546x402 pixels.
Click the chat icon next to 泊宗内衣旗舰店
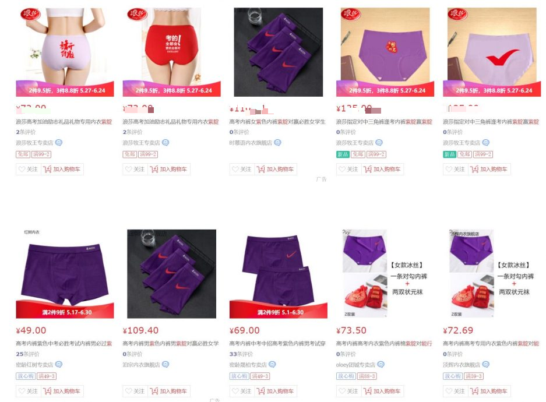pos(165,364)
